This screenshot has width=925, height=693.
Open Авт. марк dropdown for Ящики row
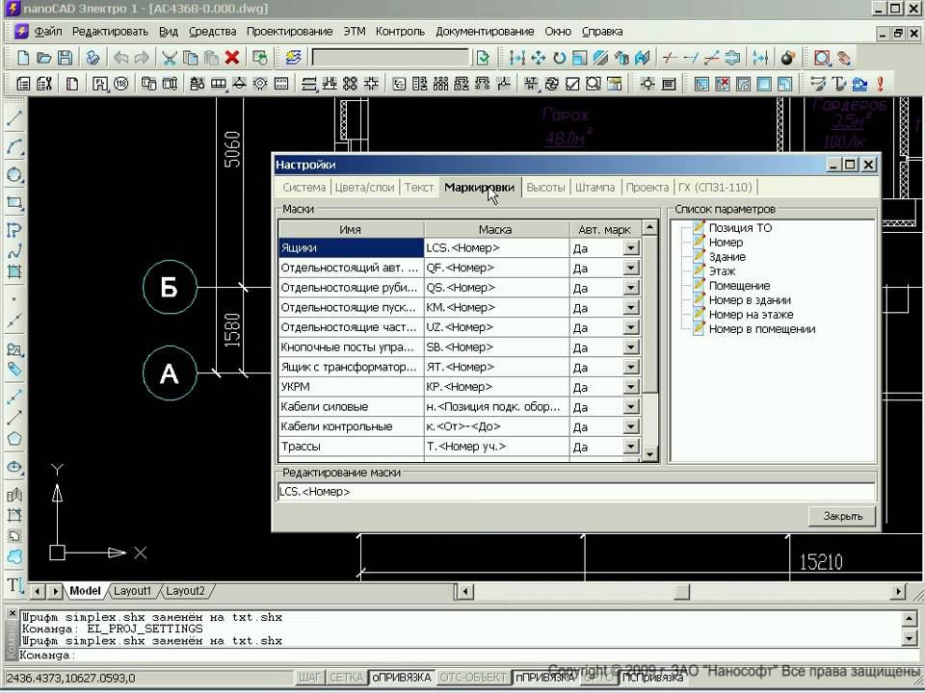(631, 248)
